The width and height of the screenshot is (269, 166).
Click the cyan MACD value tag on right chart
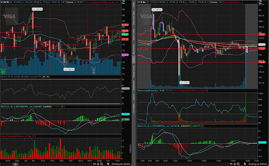(x=262, y=142)
